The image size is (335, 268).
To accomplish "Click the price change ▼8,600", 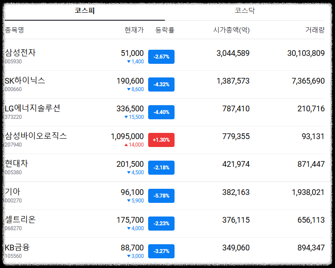I will tap(135, 89).
